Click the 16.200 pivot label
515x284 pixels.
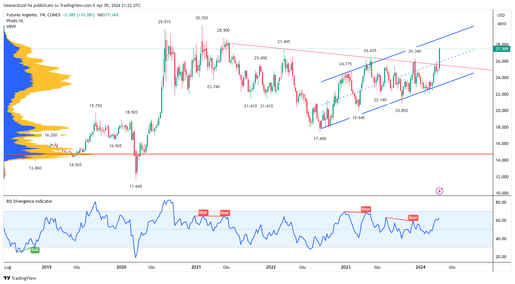tap(51, 135)
